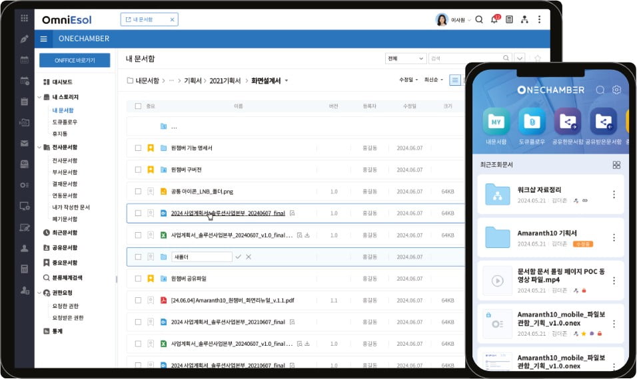Tap 도큐플로우 icon on mobile

point(532,121)
